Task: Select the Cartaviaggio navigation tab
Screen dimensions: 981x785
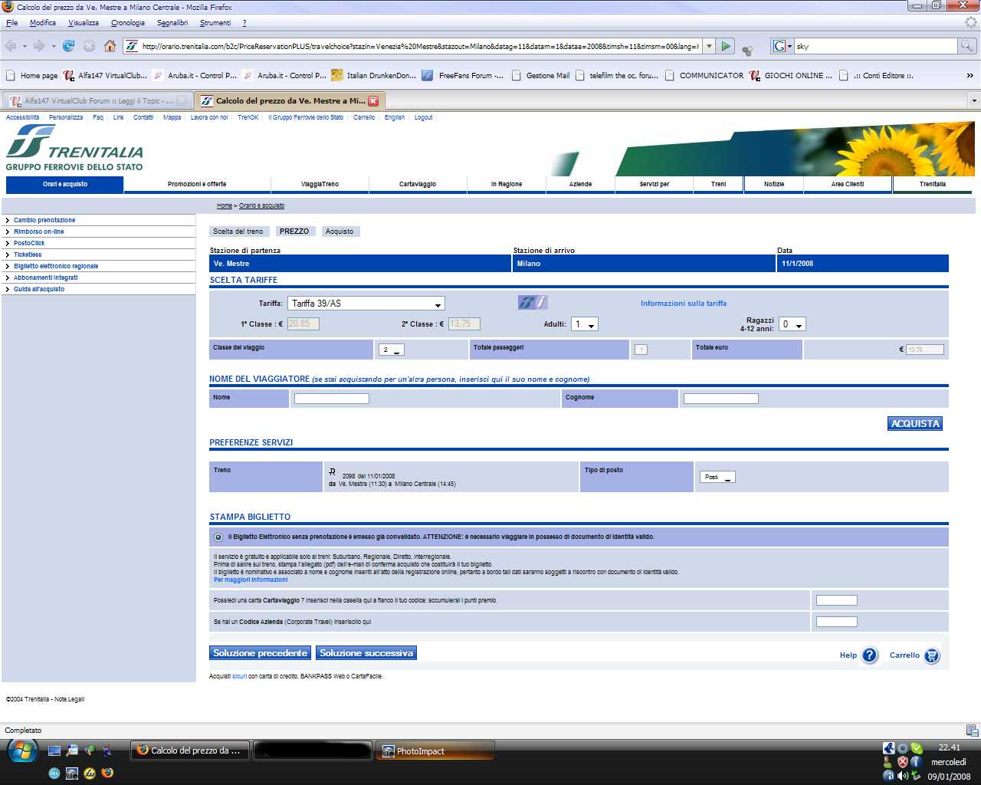Action: click(418, 184)
